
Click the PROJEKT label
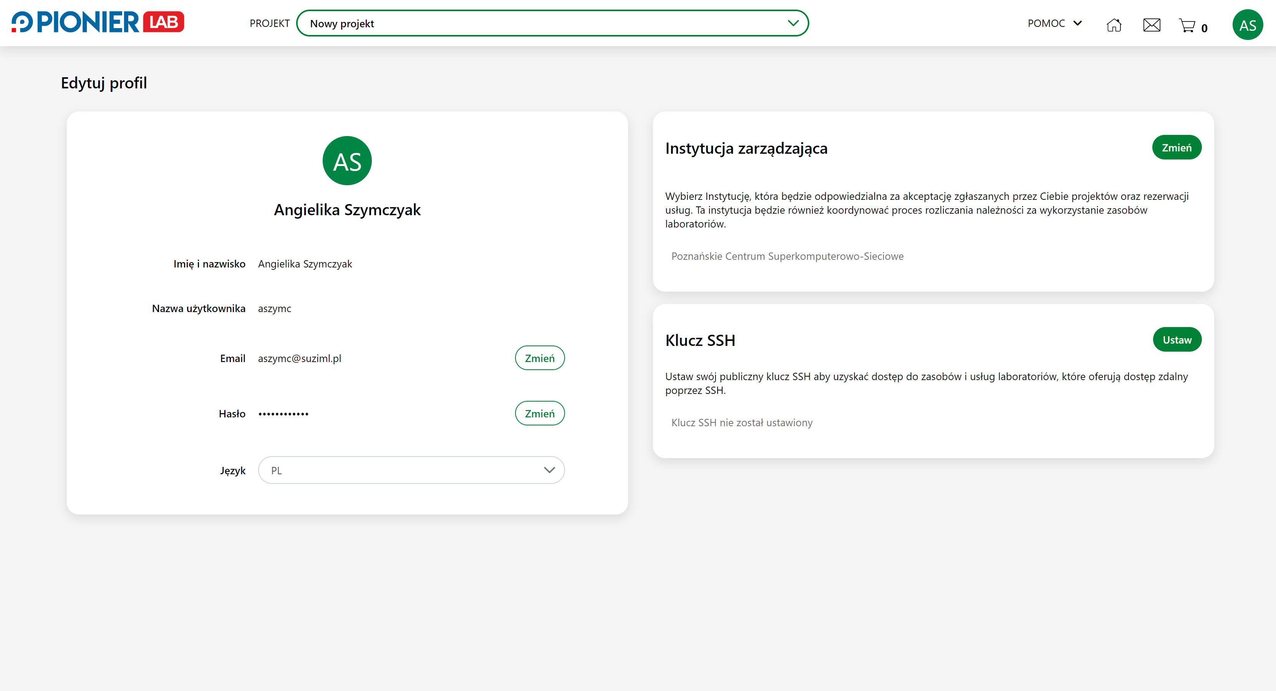(270, 23)
